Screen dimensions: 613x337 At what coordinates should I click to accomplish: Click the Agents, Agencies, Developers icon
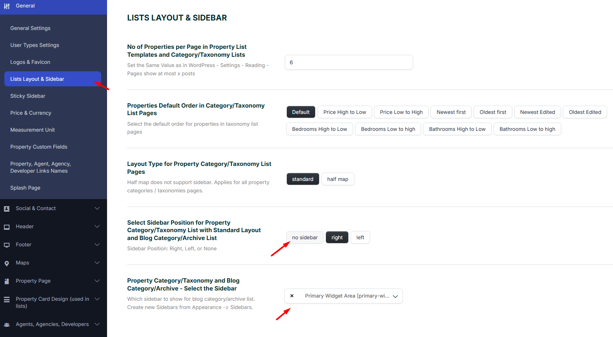pyautogui.click(x=7, y=325)
